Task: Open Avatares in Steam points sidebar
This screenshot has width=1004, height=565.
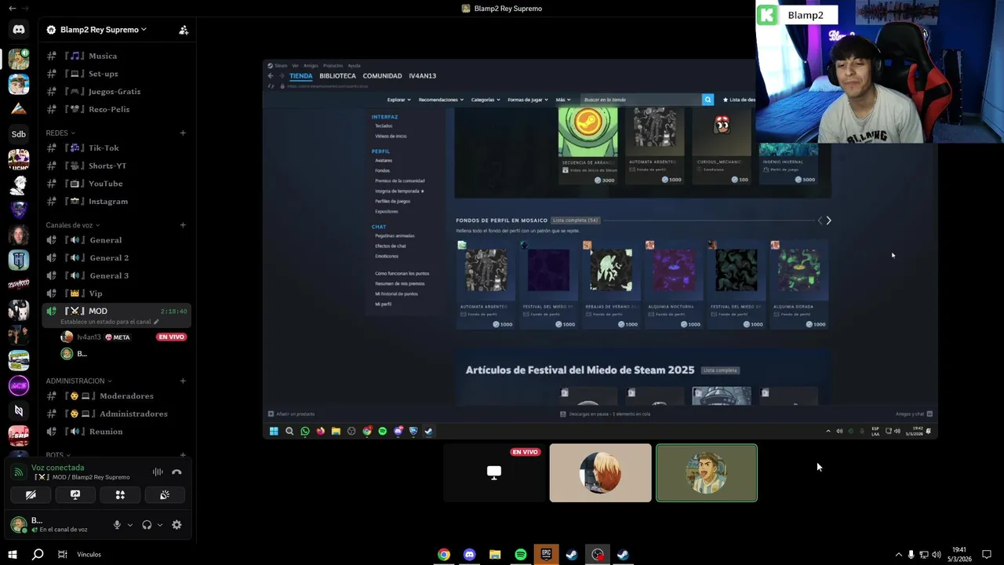Action: [384, 161]
